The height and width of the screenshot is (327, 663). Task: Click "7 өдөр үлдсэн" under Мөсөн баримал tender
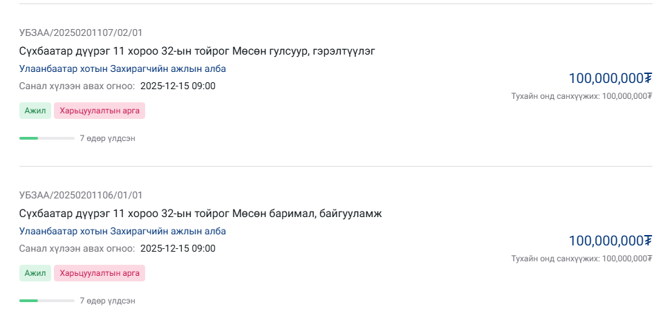[x=107, y=301]
